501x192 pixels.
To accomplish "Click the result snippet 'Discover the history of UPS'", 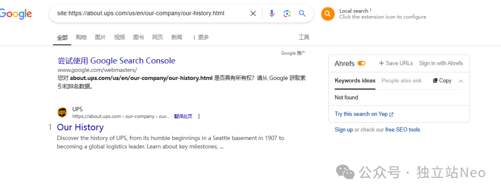I will 171,142.
